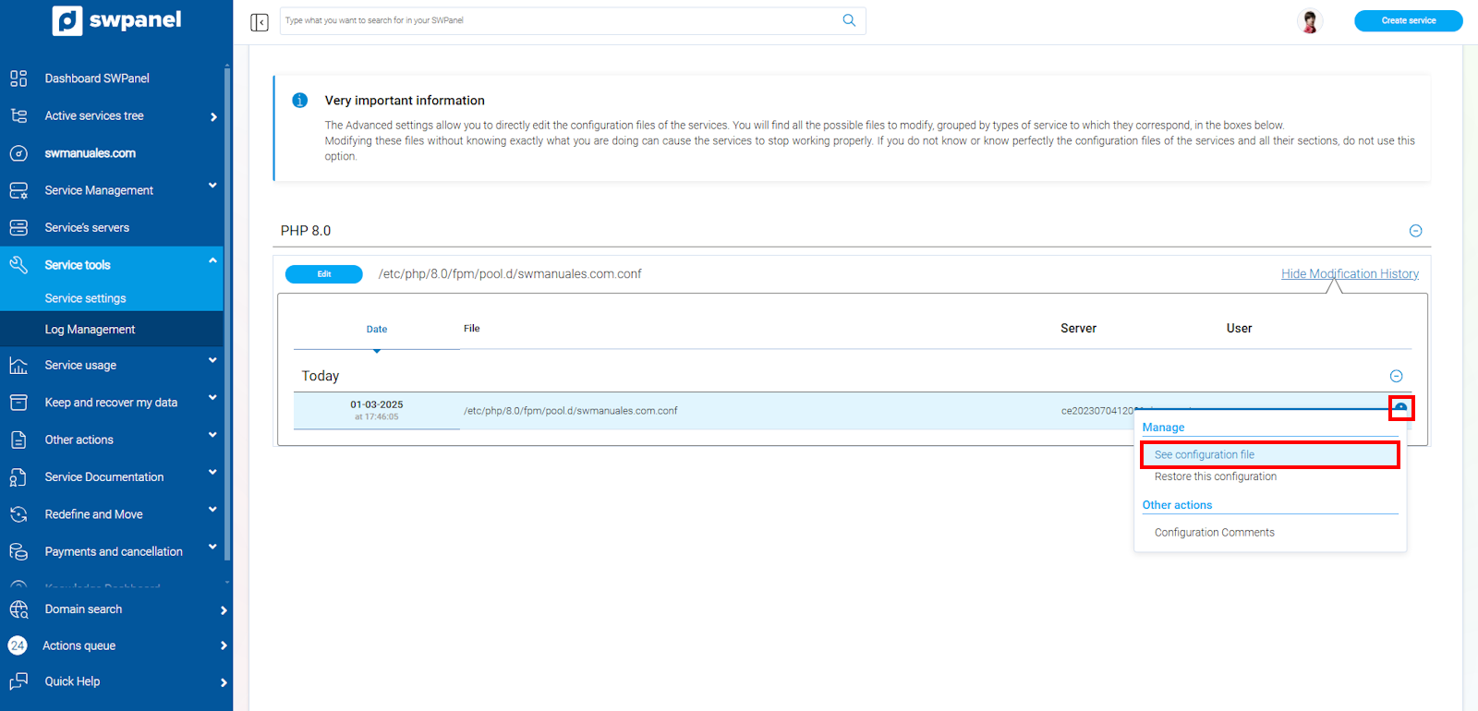Click the search magnifier icon

[849, 20]
